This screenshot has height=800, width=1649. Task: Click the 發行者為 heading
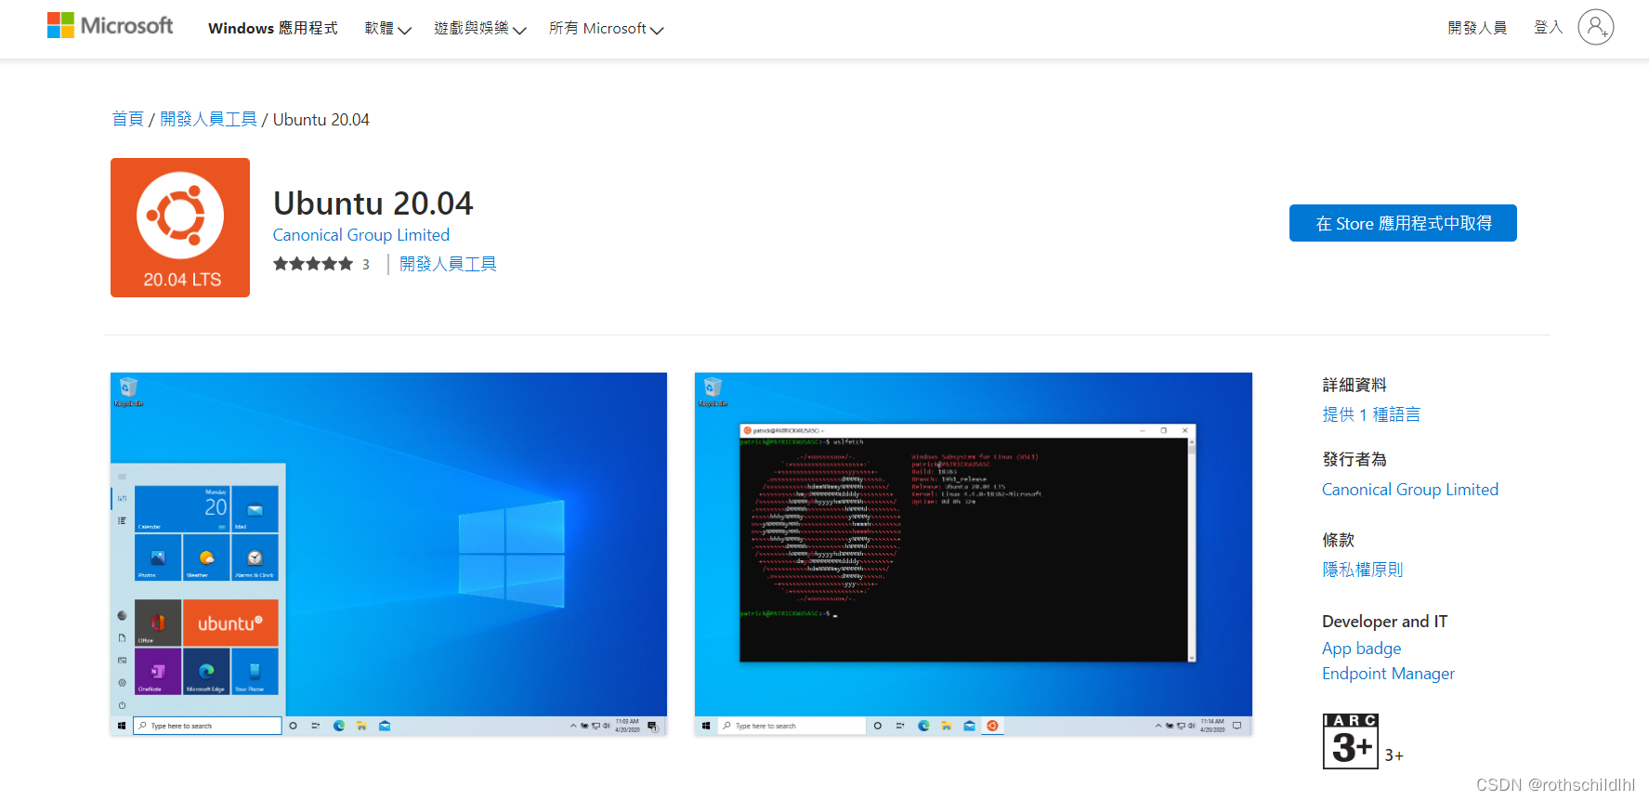coord(1355,459)
